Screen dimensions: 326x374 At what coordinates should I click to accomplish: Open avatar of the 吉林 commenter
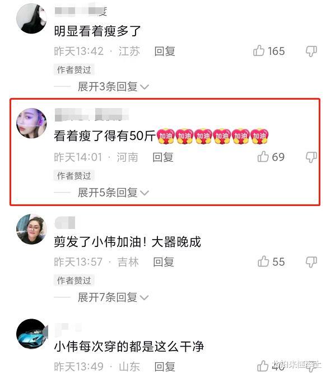click(31, 229)
